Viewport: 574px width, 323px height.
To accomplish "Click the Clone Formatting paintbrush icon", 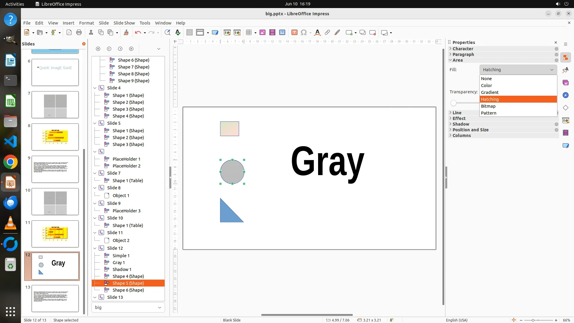I will (x=126, y=33).
